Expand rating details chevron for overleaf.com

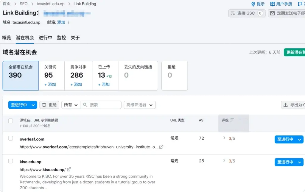point(224,138)
